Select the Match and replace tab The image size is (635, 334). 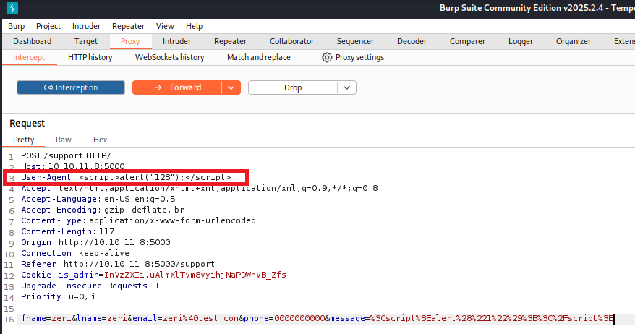[258, 57]
